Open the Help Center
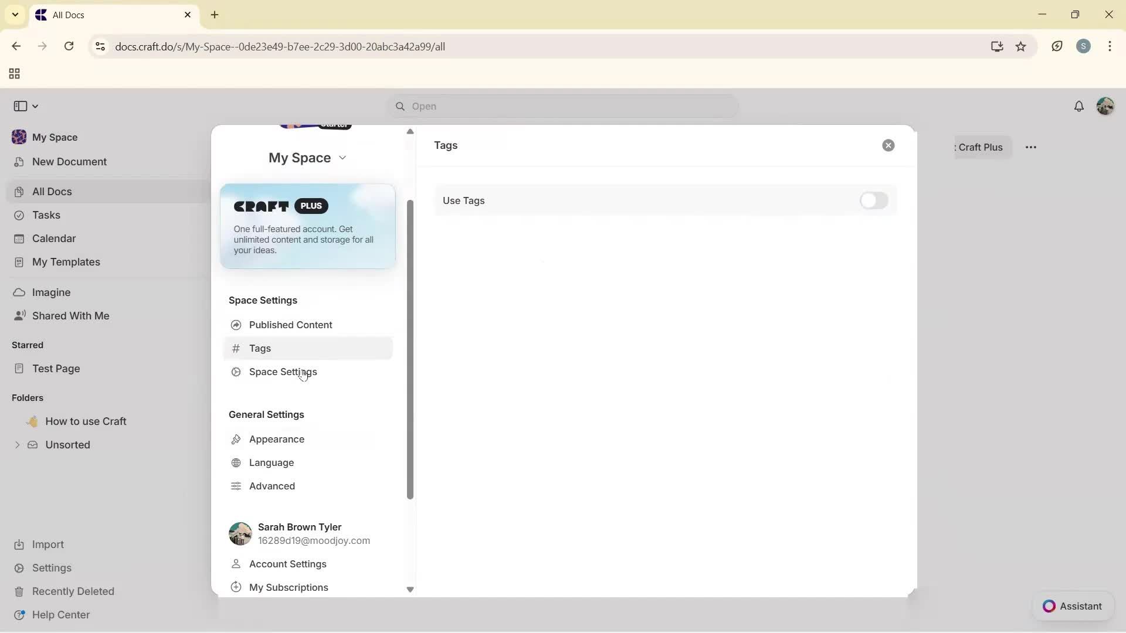The height and width of the screenshot is (633, 1126). pyautogui.click(x=60, y=614)
